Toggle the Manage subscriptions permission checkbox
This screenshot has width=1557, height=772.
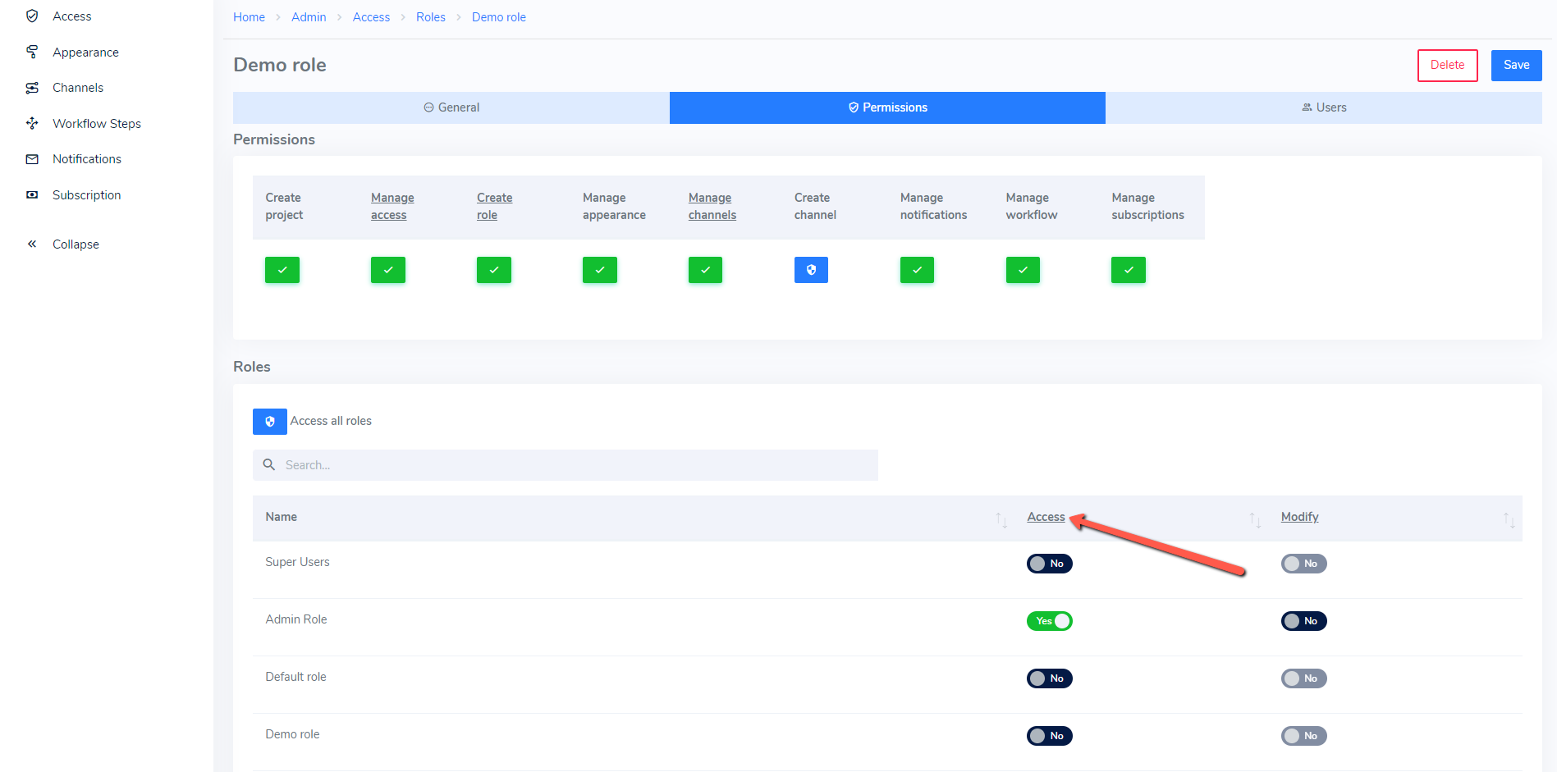[1129, 270]
